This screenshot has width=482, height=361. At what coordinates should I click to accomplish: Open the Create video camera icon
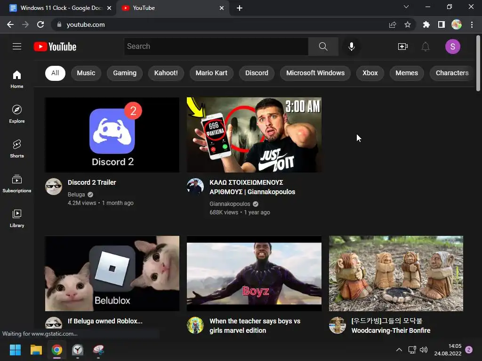click(403, 47)
